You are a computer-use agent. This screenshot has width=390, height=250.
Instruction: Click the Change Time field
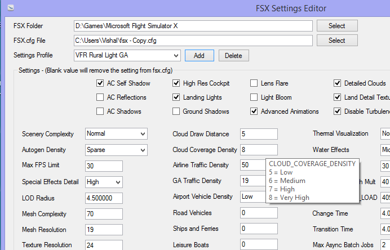(x=385, y=213)
